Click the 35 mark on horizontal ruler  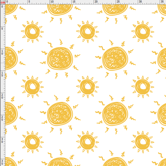162,2
